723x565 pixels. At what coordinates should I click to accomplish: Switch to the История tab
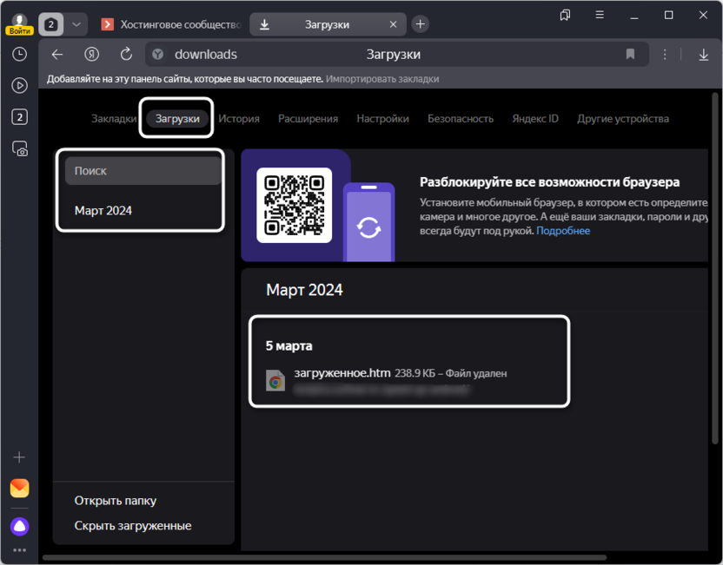click(x=239, y=119)
